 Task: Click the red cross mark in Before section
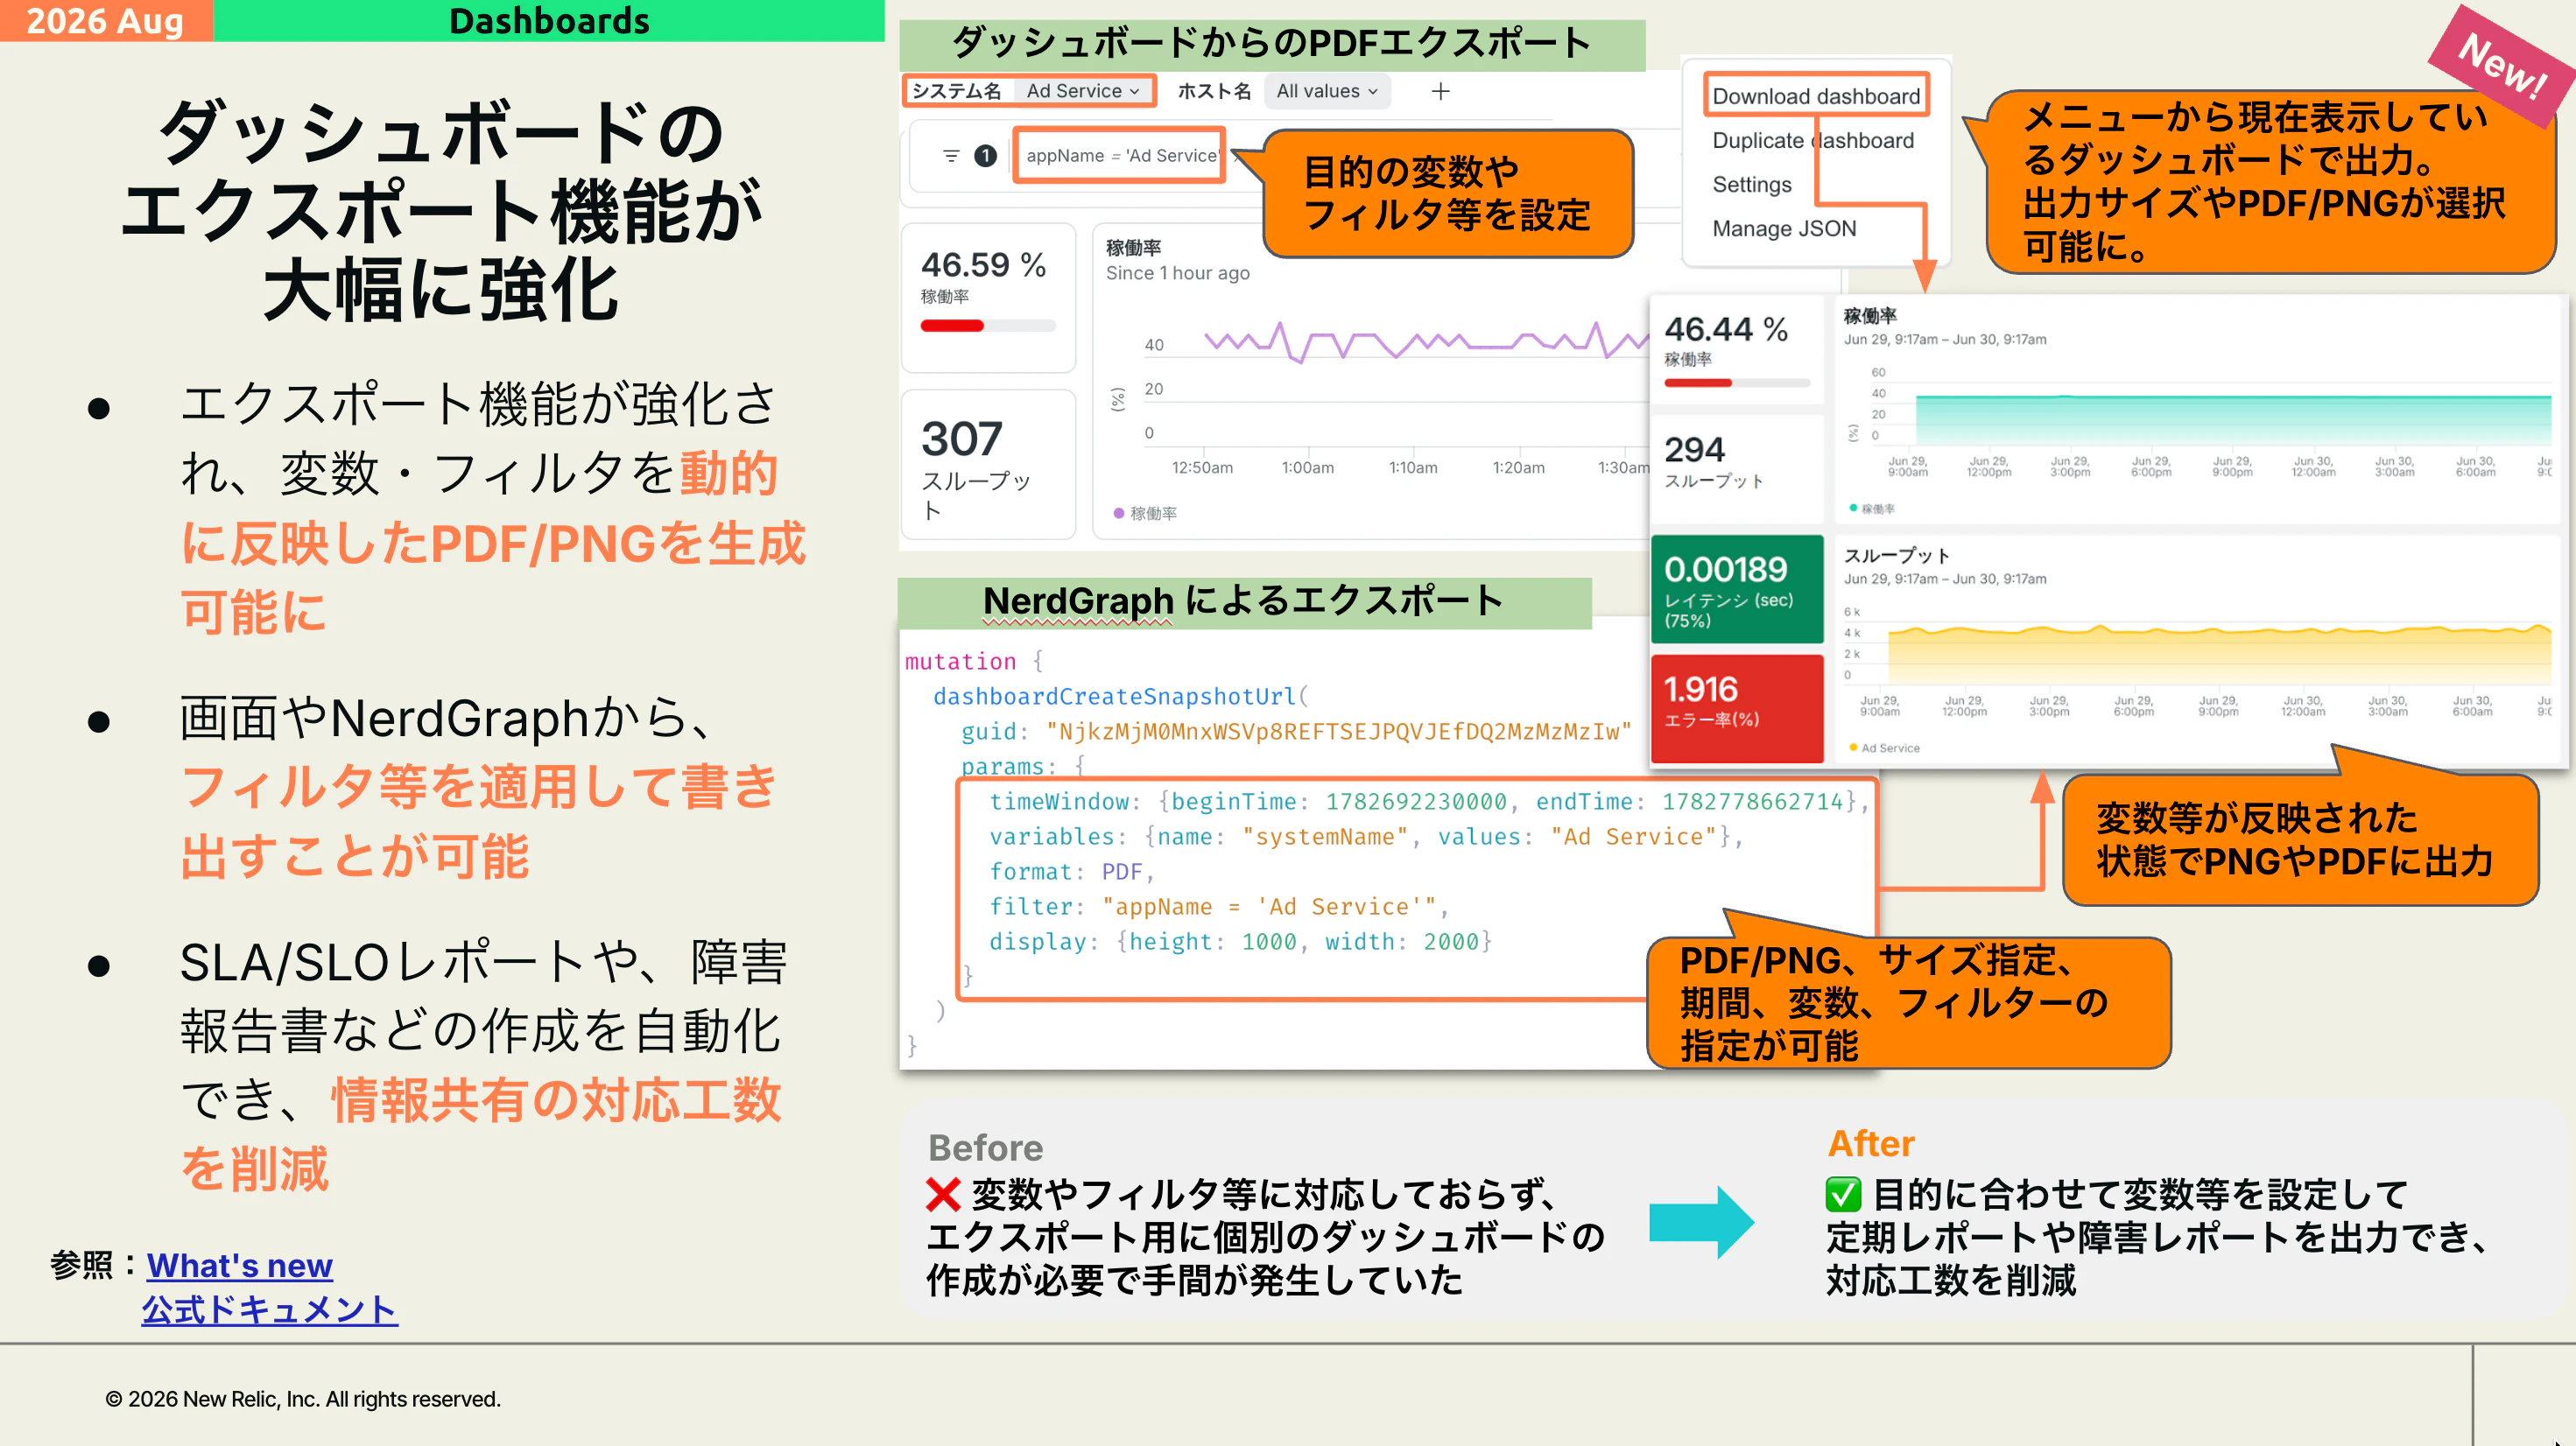[943, 1194]
